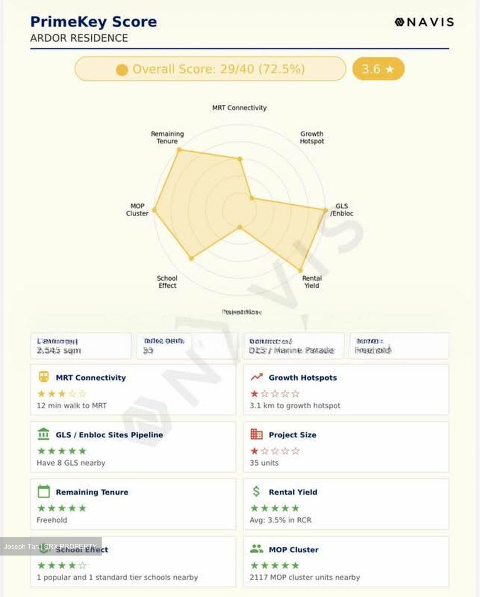Click the Rental Yield radar chart vertex
Image resolution: width=480 pixels, height=597 pixels.
(x=301, y=271)
